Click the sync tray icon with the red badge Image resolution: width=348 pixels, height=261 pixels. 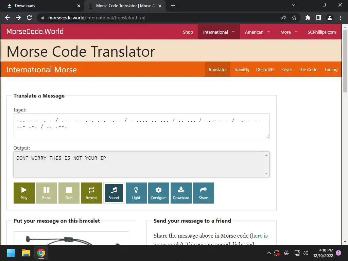(277, 253)
